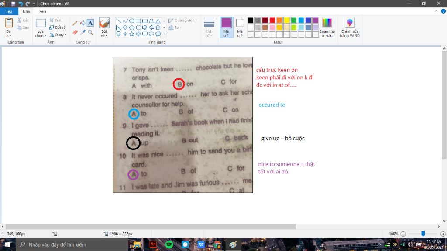Select the Text tool (A)
This screenshot has height=251, width=447.
(x=90, y=23)
